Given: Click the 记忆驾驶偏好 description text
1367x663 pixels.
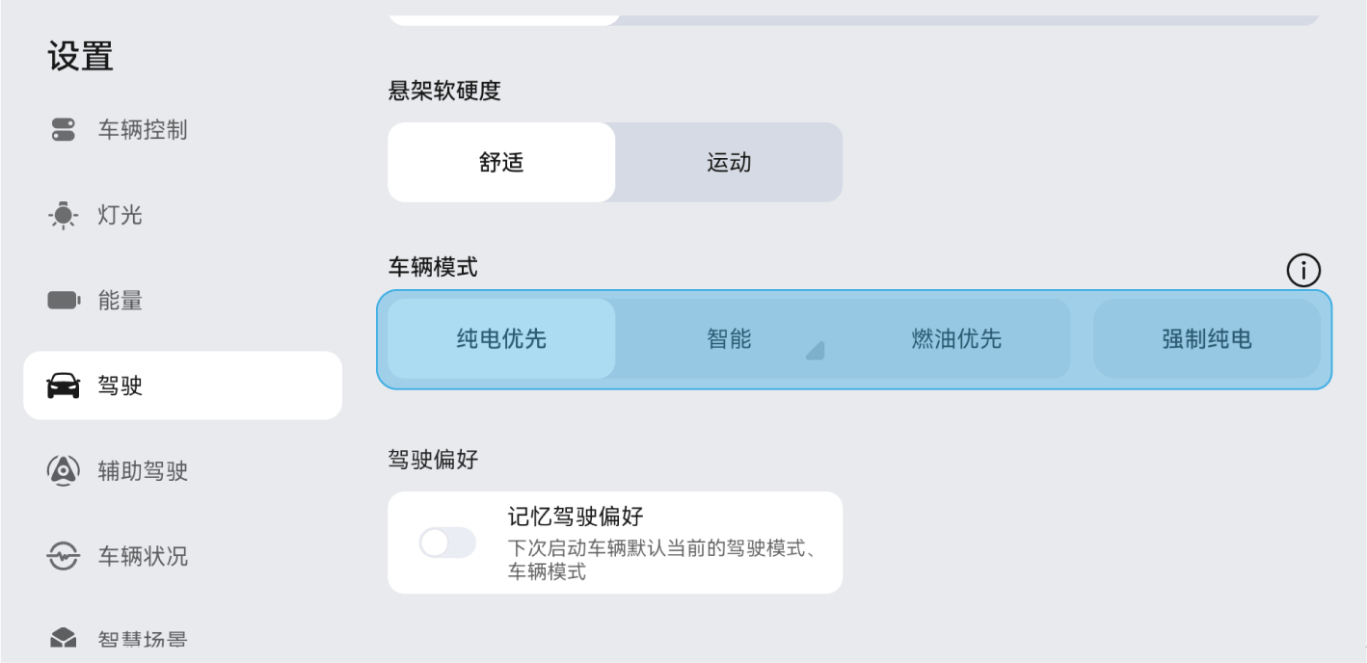Looking at the screenshot, I should (662, 561).
